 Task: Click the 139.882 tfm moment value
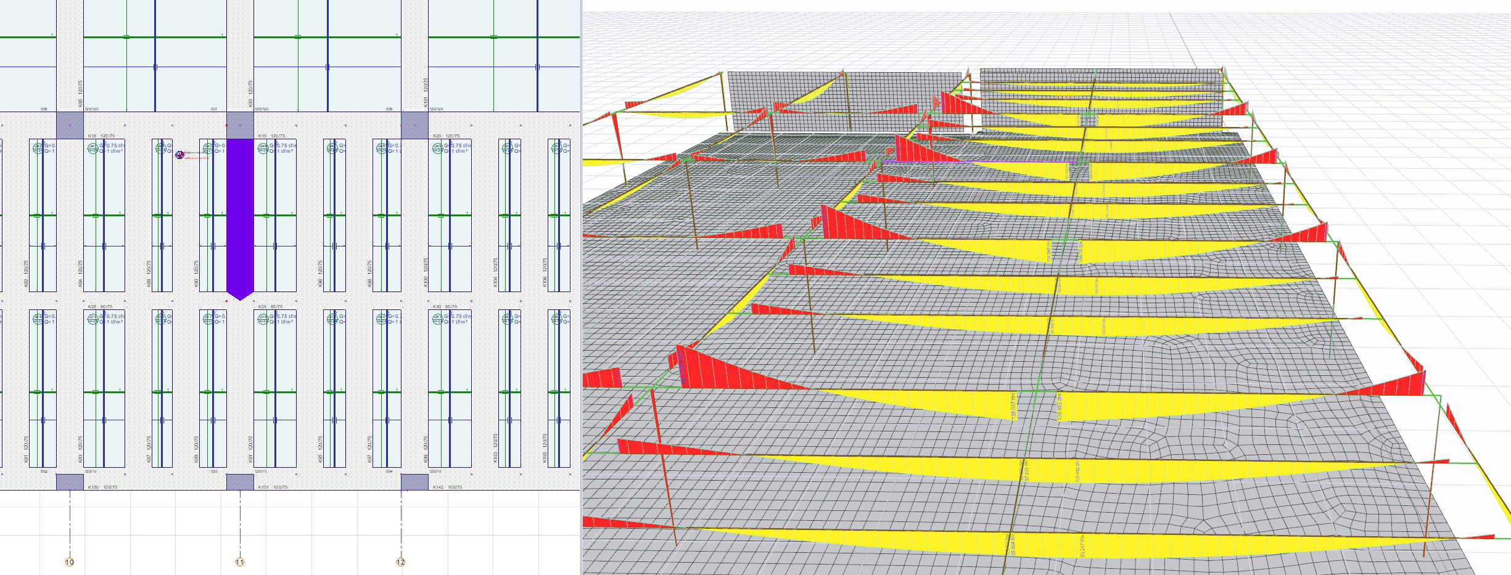pos(1060,407)
